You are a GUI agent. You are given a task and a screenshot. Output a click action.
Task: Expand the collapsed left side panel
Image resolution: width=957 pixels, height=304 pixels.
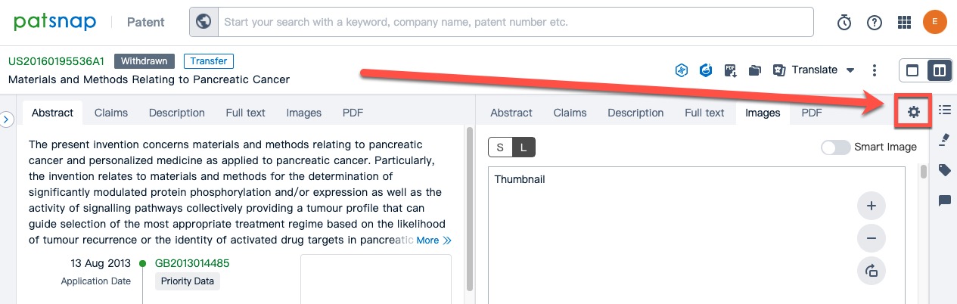[6, 119]
